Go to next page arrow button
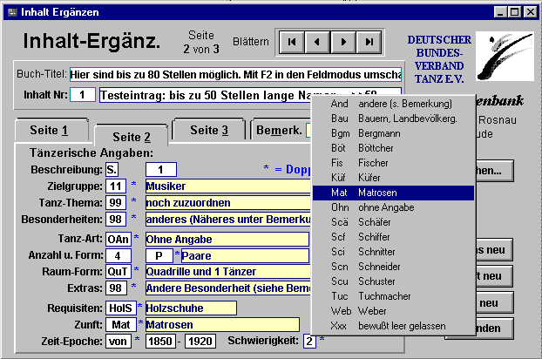This screenshot has width=542, height=359. [343, 42]
